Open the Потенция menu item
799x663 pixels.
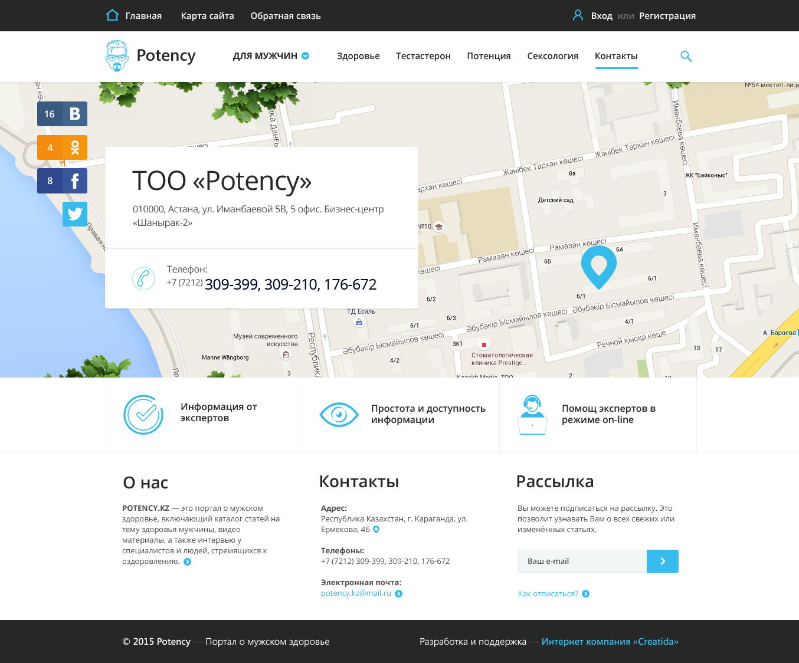pos(489,56)
